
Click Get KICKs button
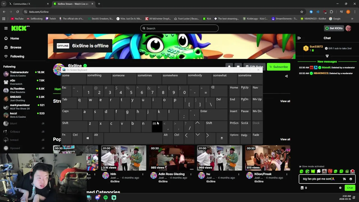pyautogui.click(x=334, y=28)
